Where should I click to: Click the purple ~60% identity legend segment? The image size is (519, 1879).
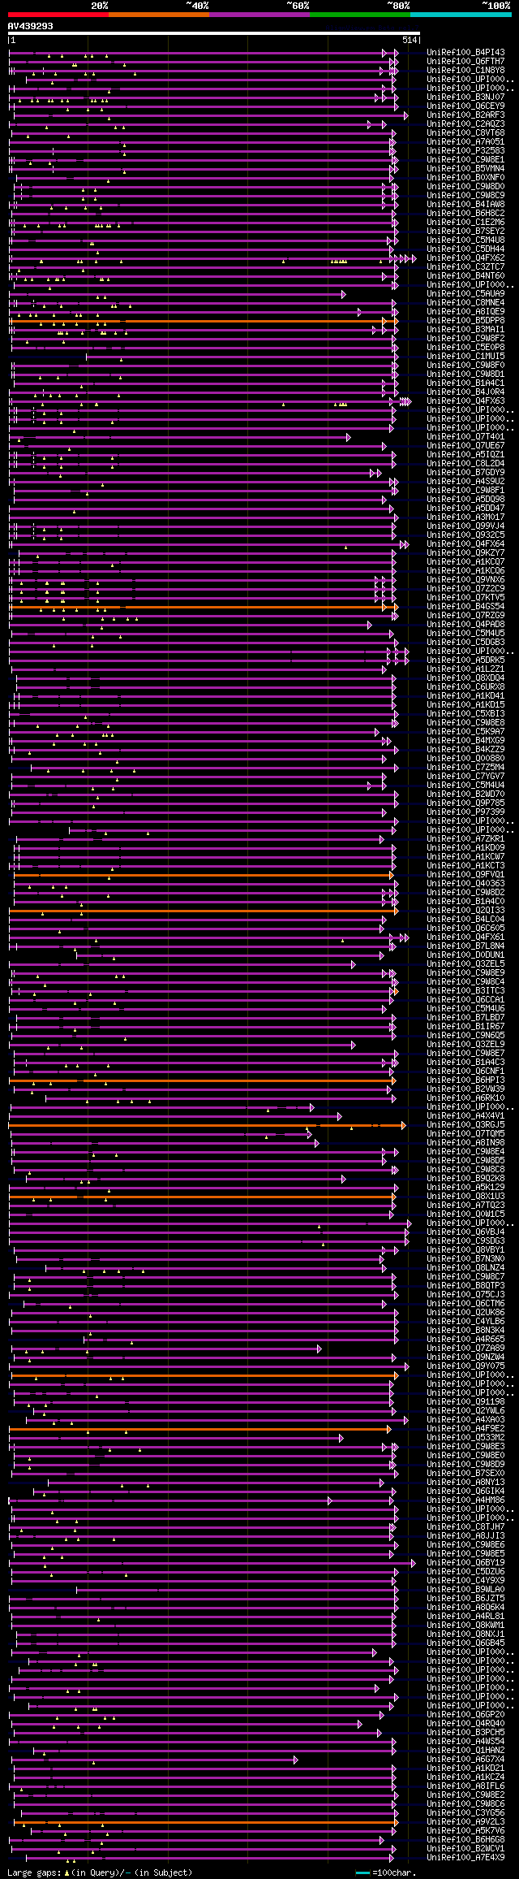(x=259, y=15)
